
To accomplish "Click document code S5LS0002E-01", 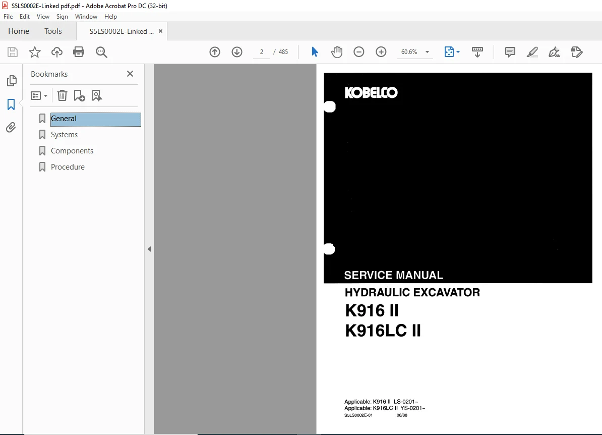I will 358,415.
